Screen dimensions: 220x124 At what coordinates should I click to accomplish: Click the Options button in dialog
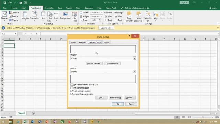coord(130,97)
